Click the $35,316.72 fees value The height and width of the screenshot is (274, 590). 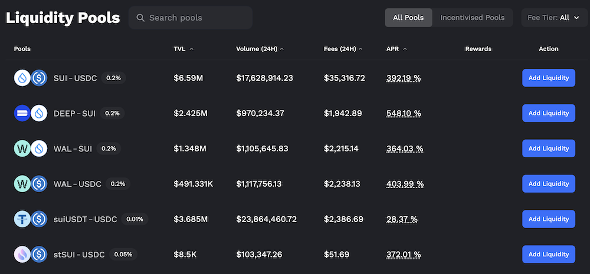coord(345,78)
